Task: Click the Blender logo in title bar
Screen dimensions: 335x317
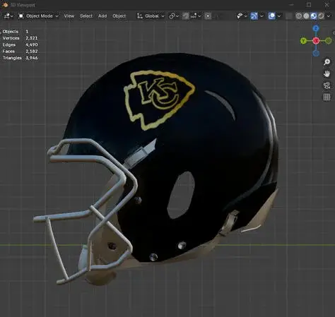Action: point(5,4)
